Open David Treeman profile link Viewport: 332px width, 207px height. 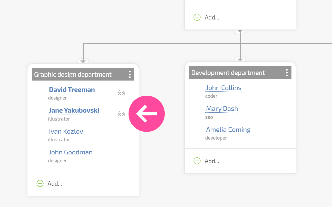[72, 90]
